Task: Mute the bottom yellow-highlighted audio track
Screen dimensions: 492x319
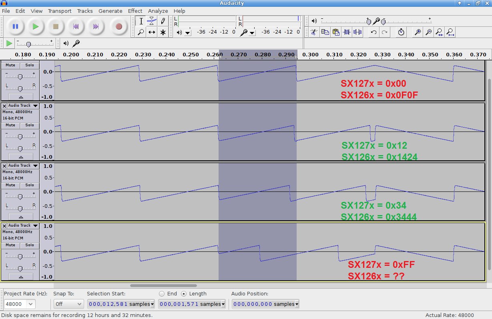Action: [x=10, y=245]
